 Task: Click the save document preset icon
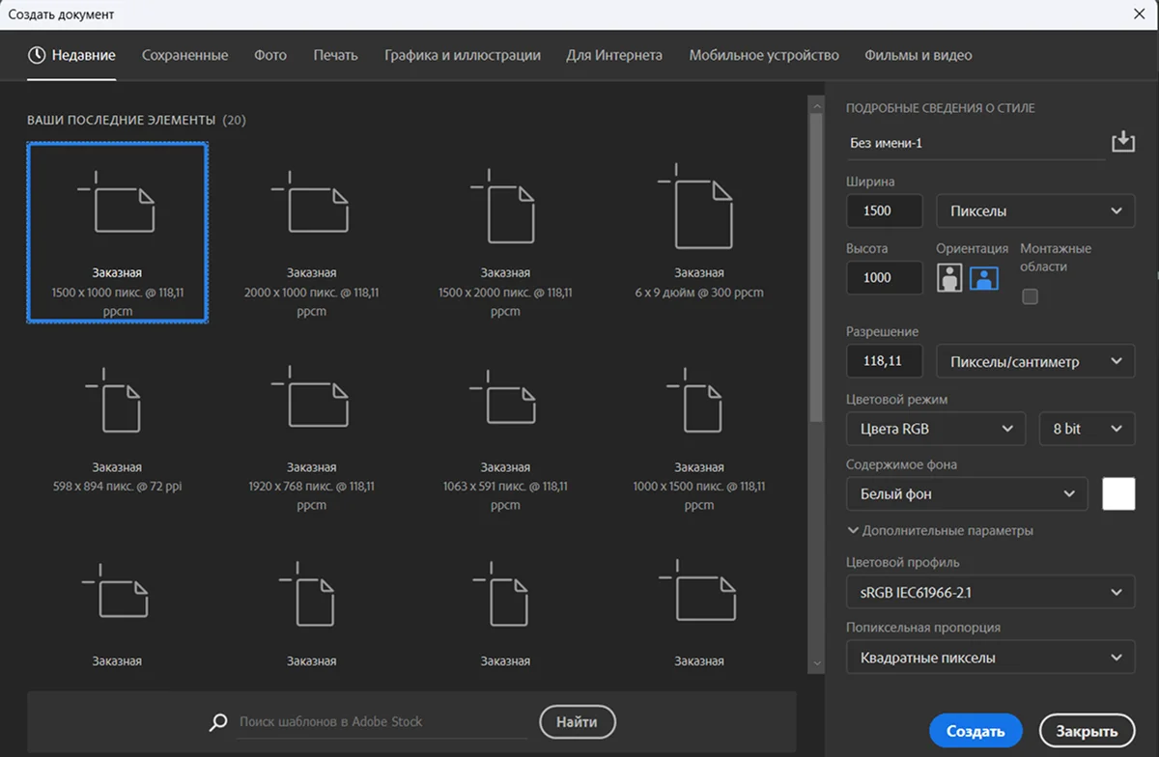tap(1121, 143)
